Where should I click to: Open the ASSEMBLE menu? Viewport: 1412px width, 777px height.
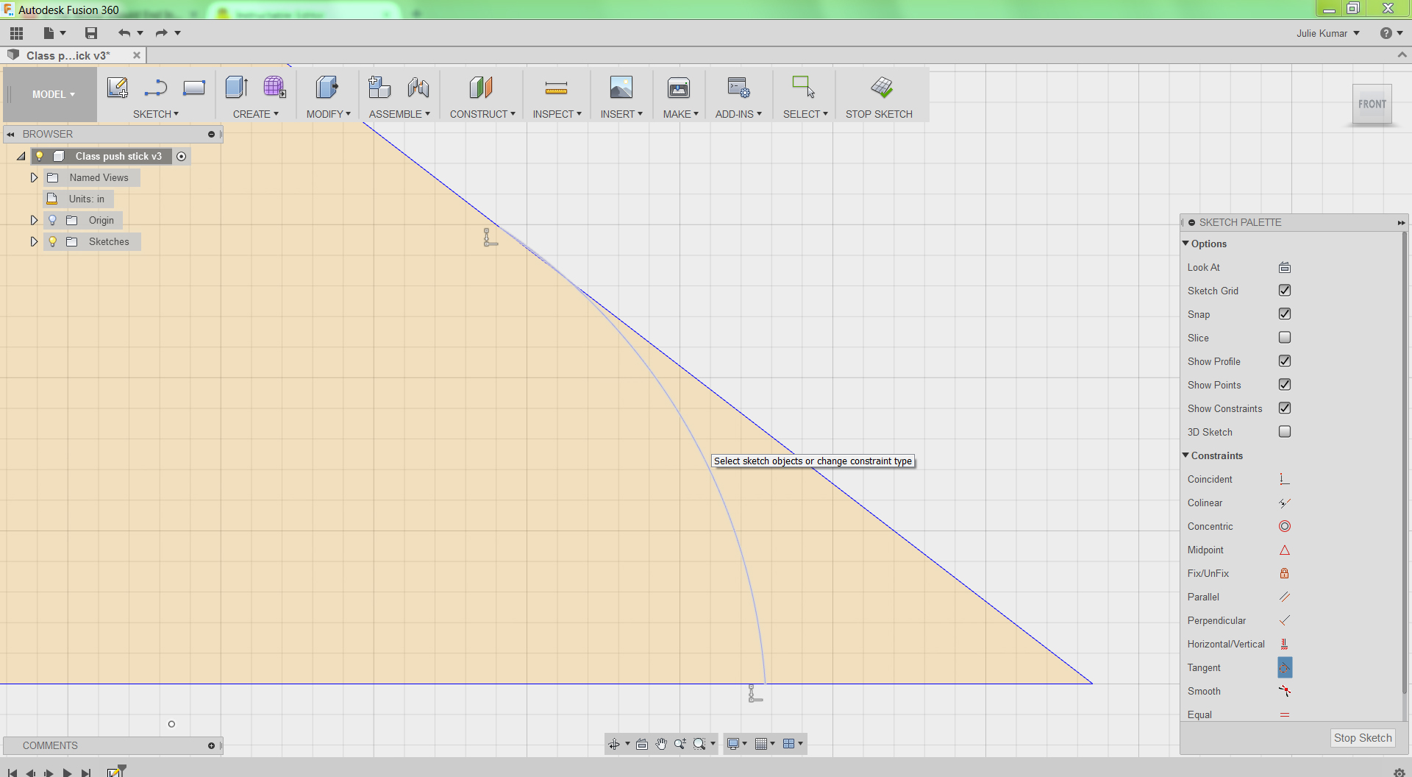coord(399,114)
